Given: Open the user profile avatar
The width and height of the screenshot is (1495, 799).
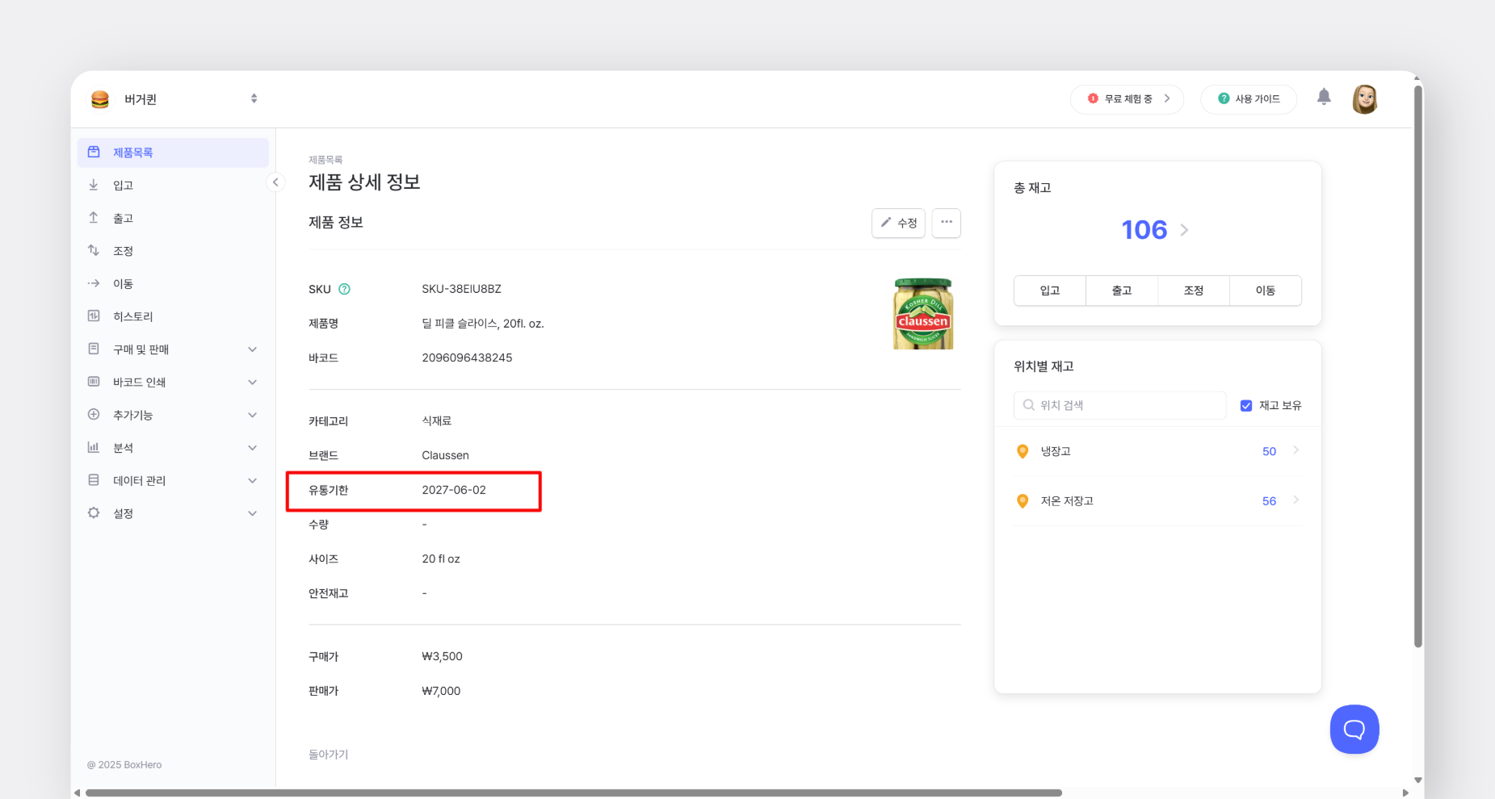Looking at the screenshot, I should coord(1364,99).
